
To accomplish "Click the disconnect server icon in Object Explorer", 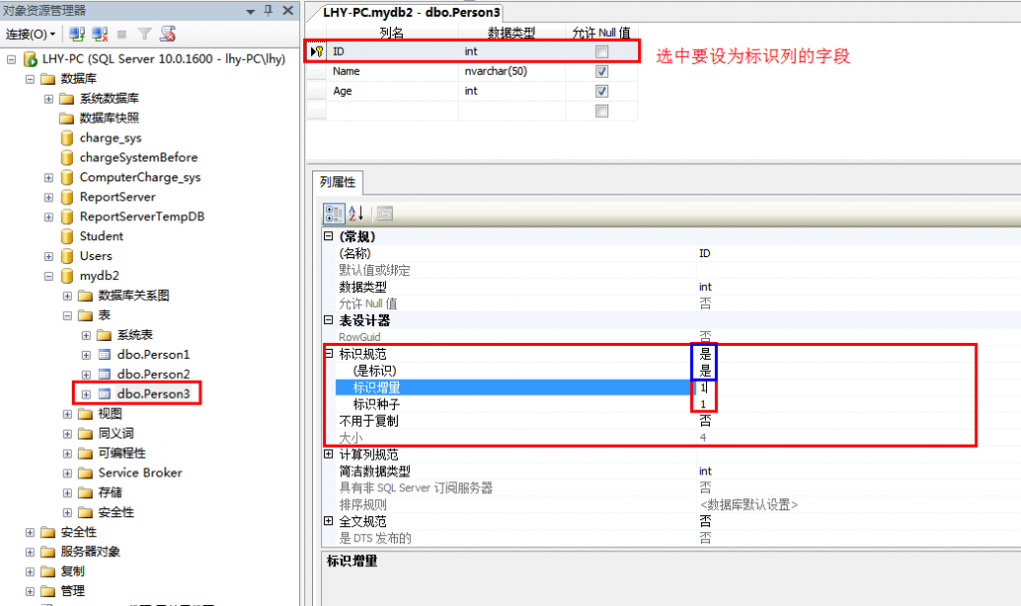I will [99, 33].
